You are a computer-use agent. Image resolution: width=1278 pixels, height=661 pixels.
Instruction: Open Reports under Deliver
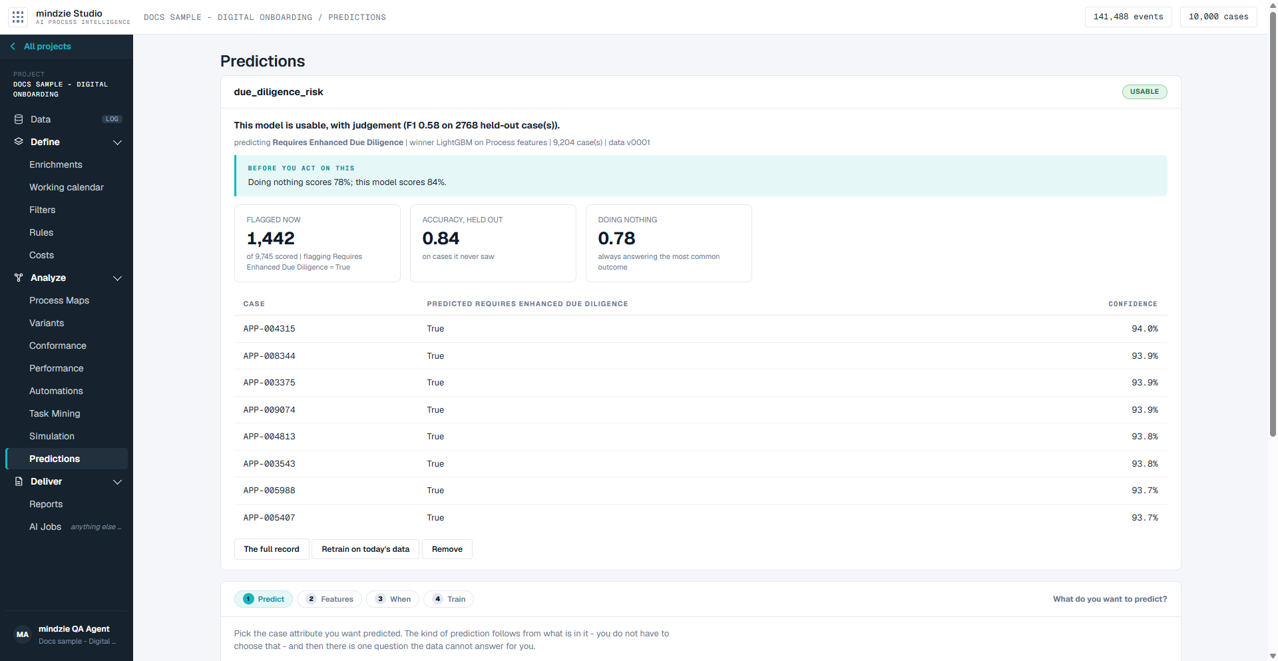pos(46,504)
